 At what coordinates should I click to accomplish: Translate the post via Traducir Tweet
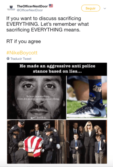point(21,59)
